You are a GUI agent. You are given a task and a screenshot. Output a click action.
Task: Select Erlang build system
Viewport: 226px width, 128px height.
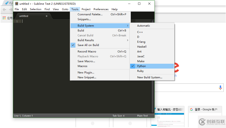coord(152,42)
